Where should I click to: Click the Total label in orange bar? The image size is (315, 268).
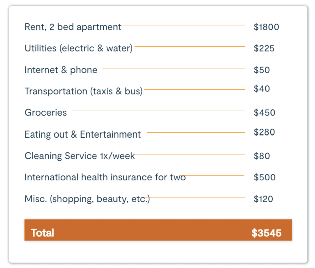(42, 233)
